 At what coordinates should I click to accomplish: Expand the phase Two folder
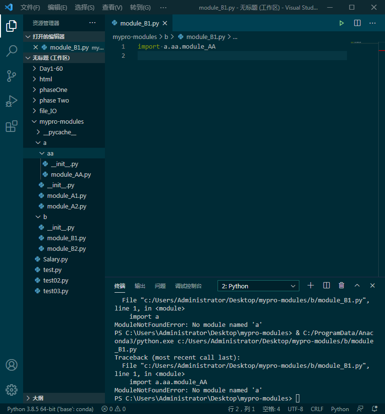click(x=64, y=100)
